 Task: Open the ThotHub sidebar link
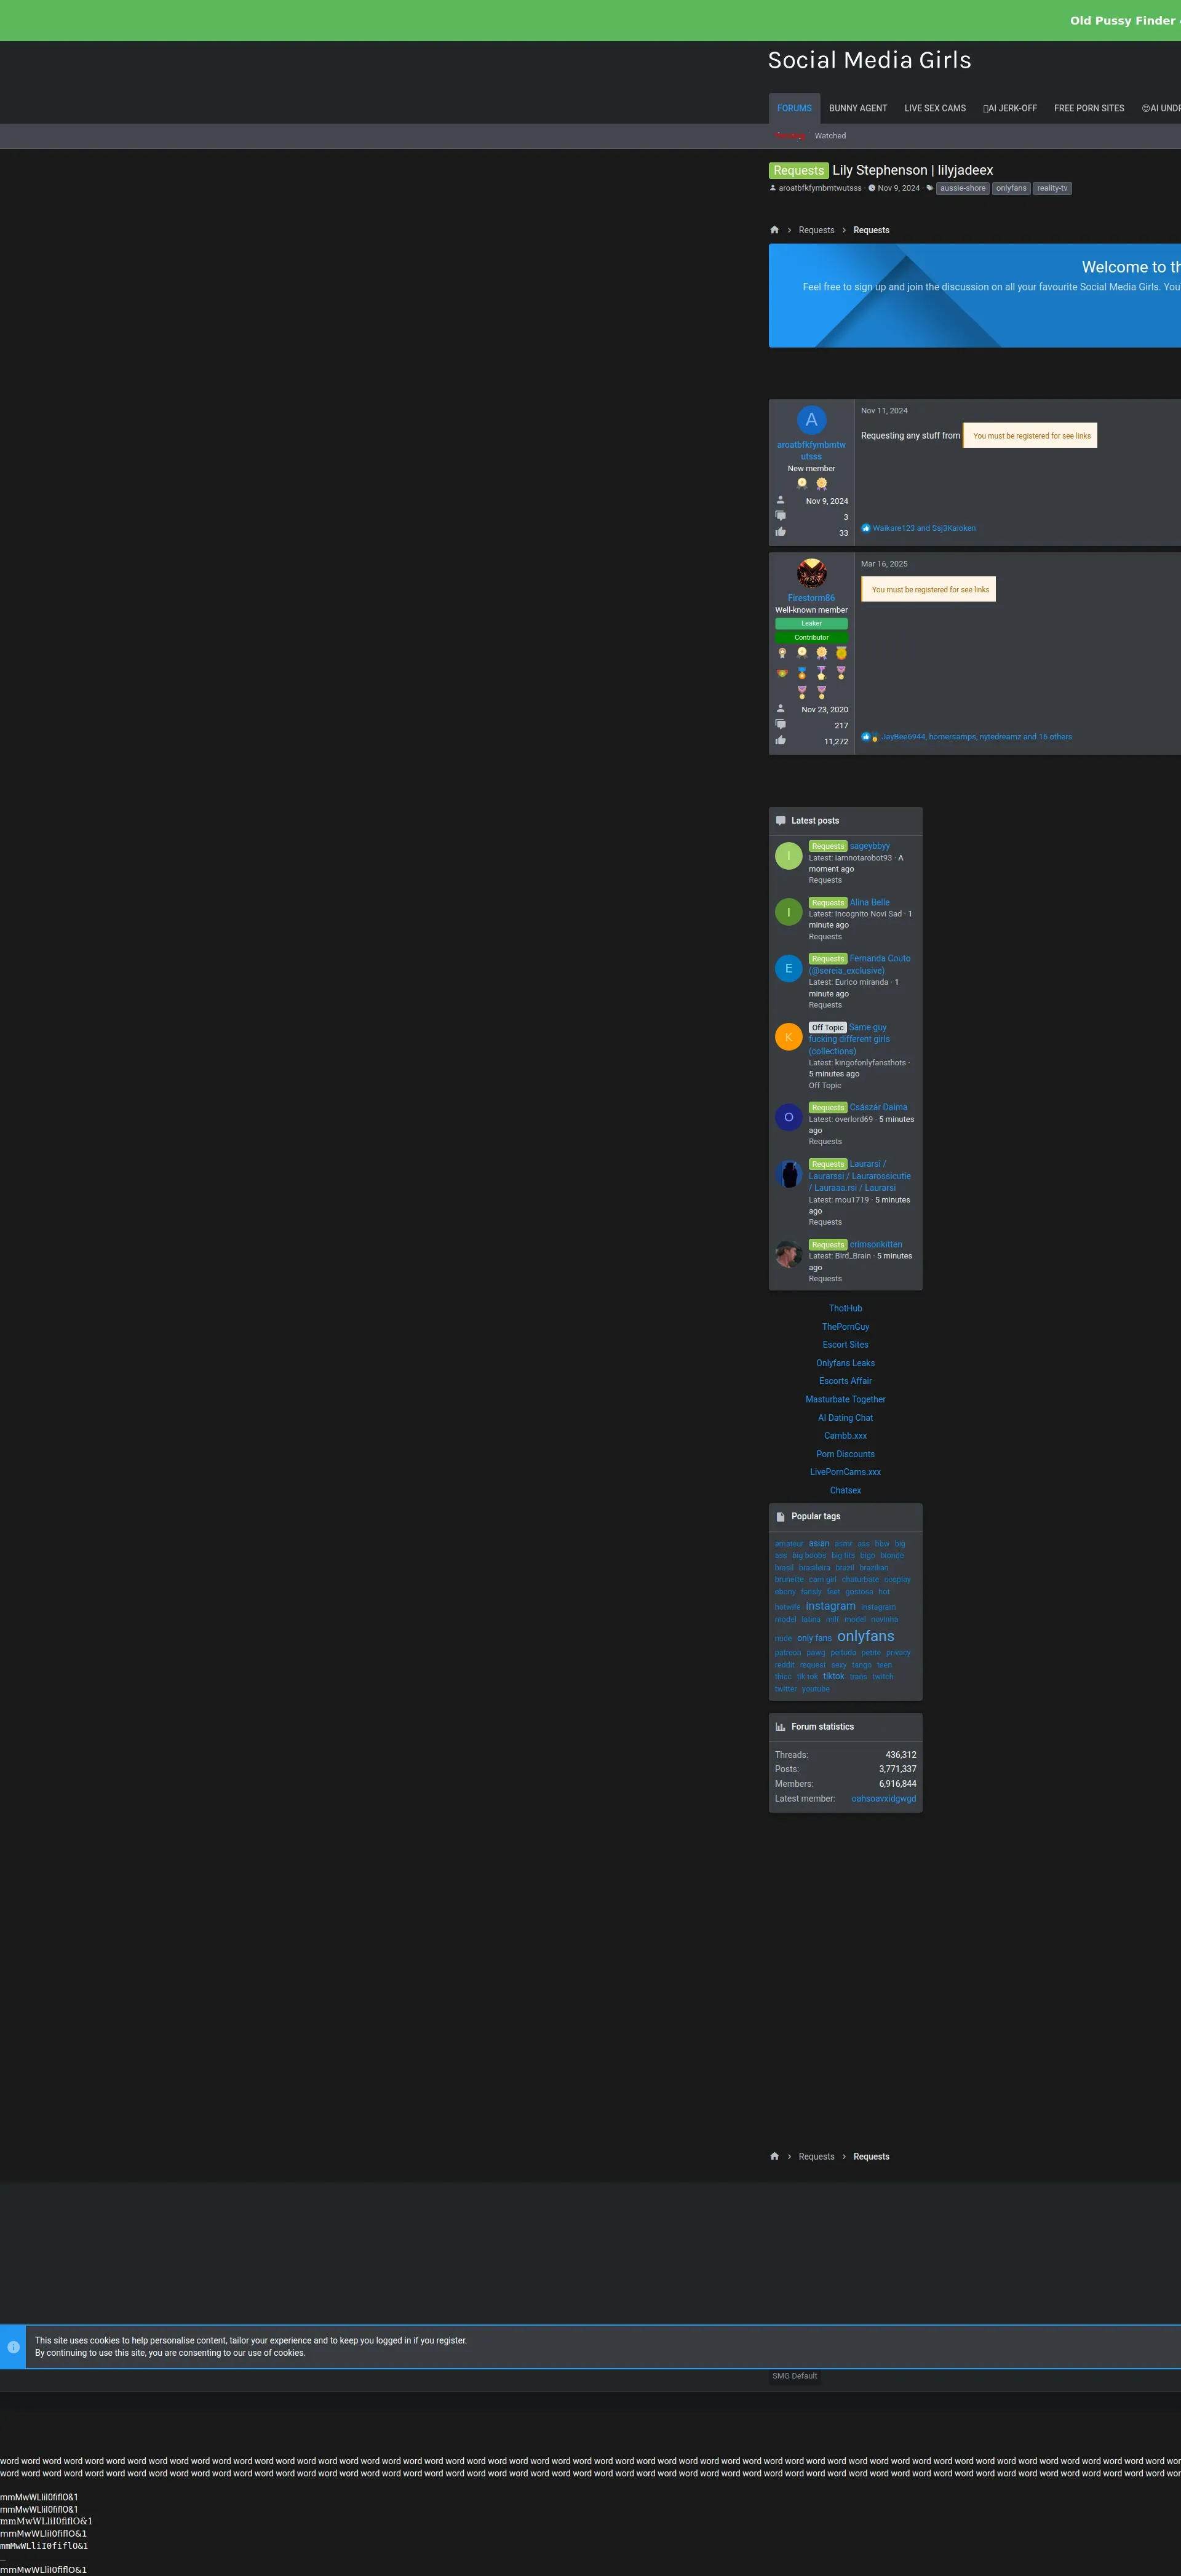(x=845, y=1308)
